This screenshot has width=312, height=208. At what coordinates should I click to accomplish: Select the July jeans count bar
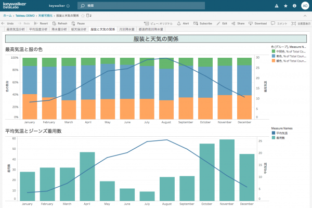(147, 196)
